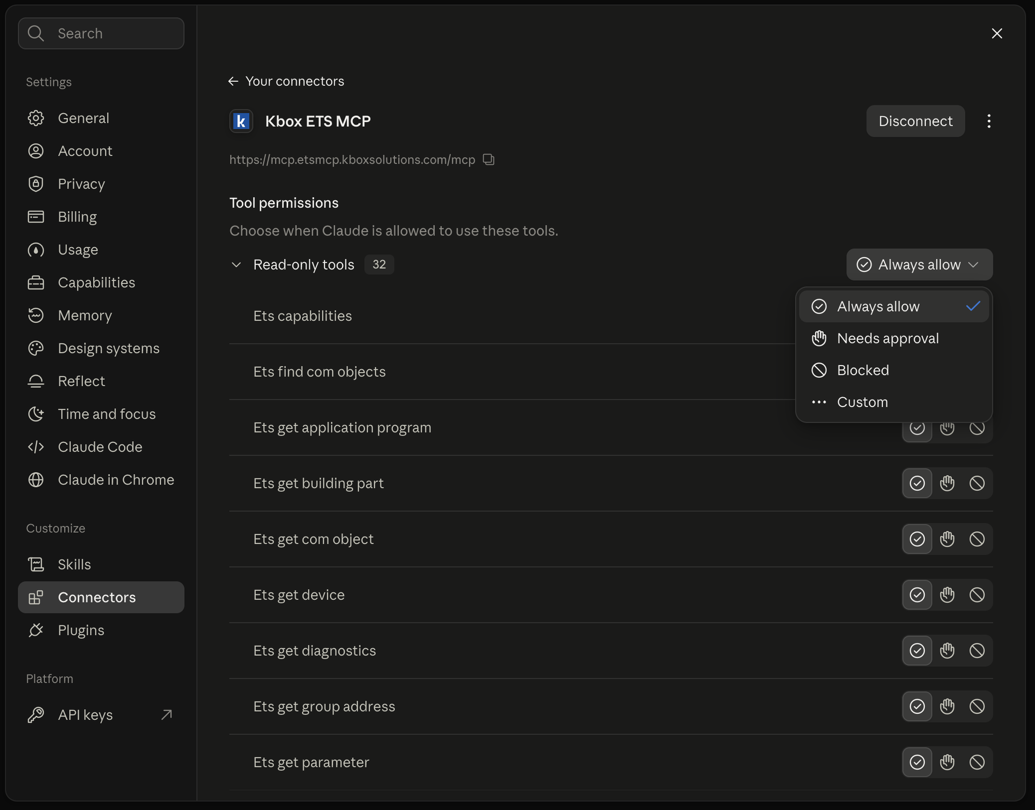The image size is (1035, 810).
Task: Click the back arrow to Your connectors
Action: point(233,81)
